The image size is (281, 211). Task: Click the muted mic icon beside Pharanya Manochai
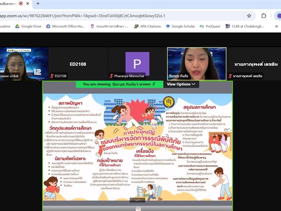112,76
